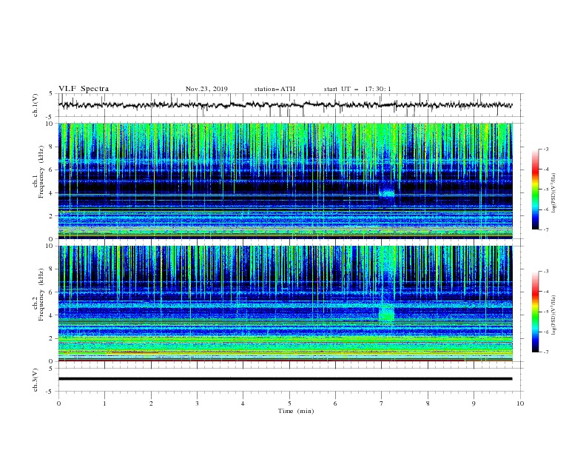The image size is (586, 453).
Task: Click time tick label '0' on x-axis
Action: (58, 403)
